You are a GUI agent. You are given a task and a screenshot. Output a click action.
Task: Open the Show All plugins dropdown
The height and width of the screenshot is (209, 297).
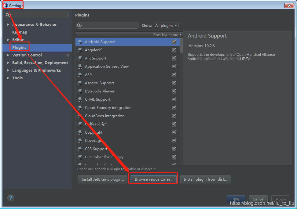point(166,26)
